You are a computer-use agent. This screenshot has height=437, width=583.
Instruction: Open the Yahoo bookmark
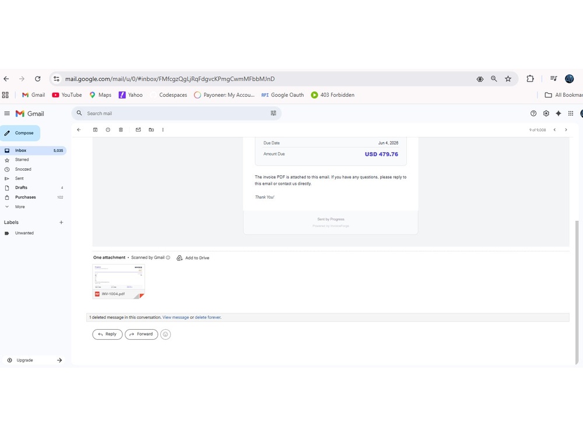point(131,95)
